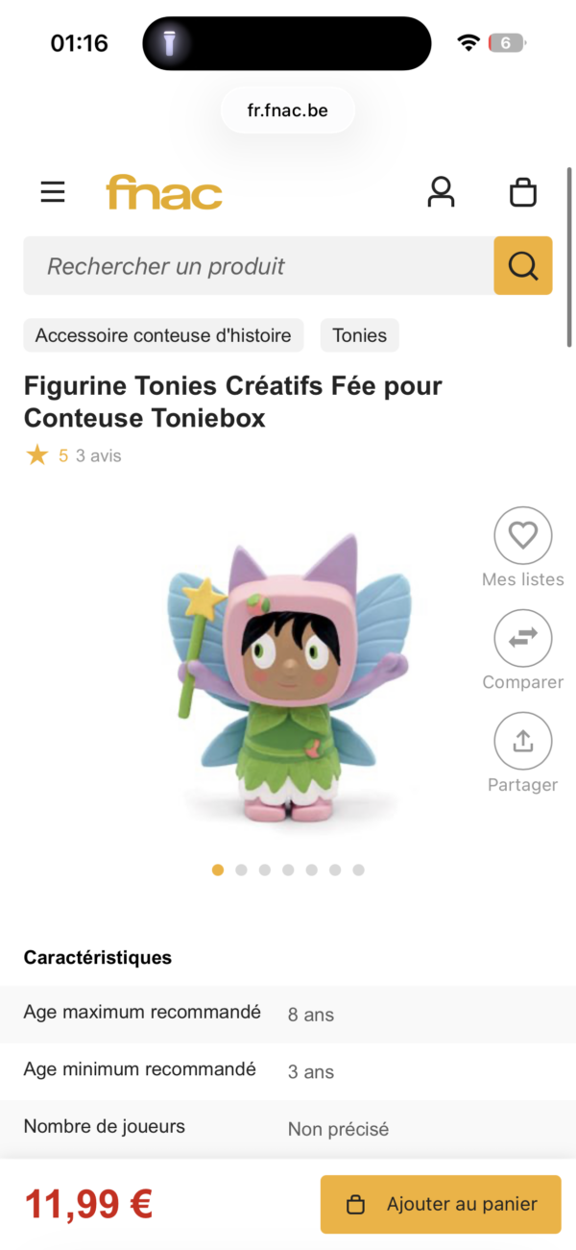Click the yellow star rating

(38, 455)
